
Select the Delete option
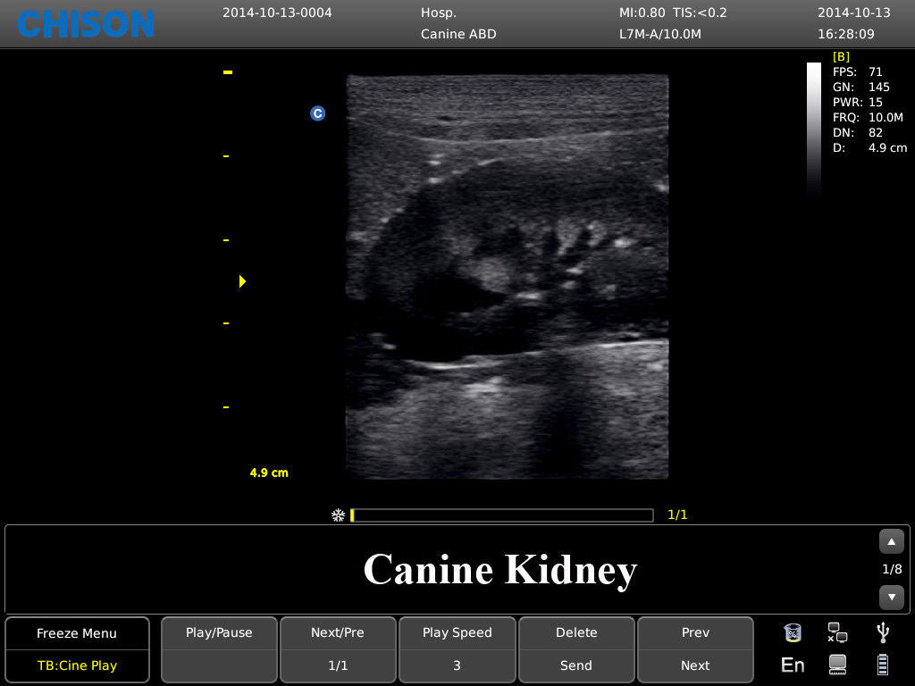coord(576,632)
